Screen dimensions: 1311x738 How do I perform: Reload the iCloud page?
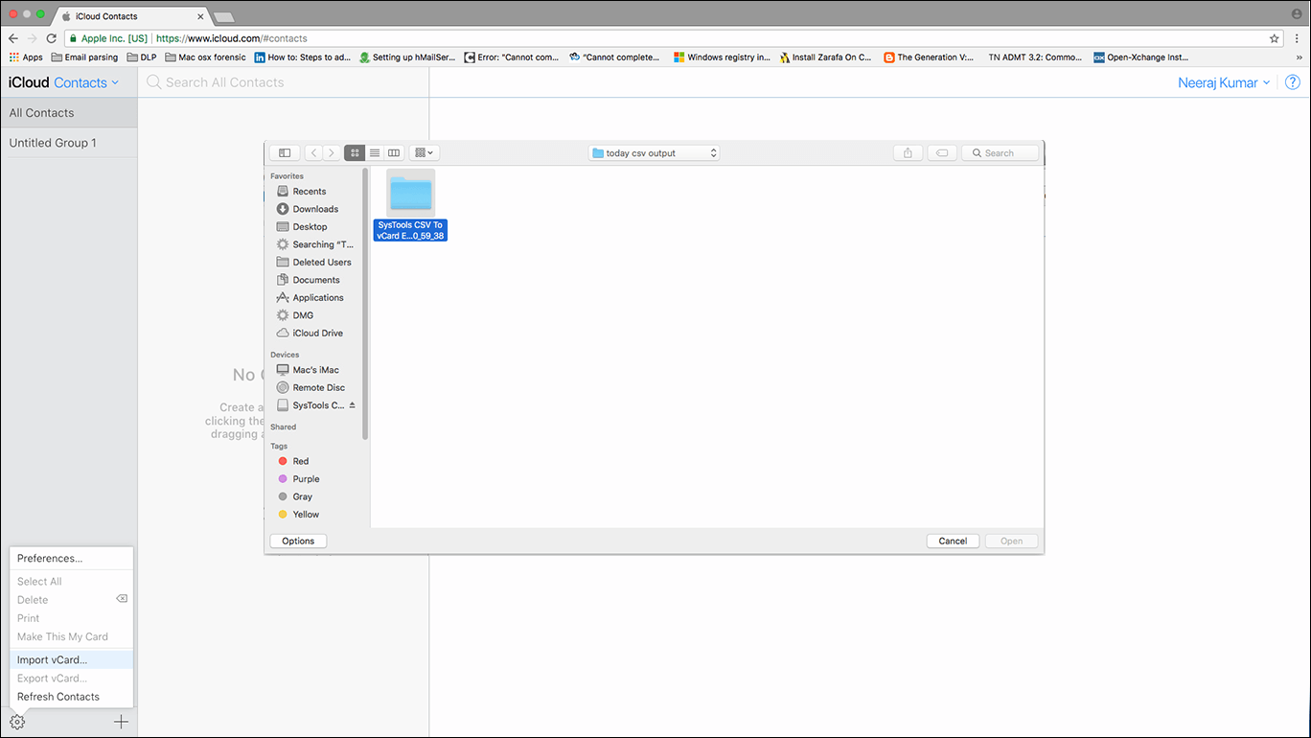pos(52,38)
